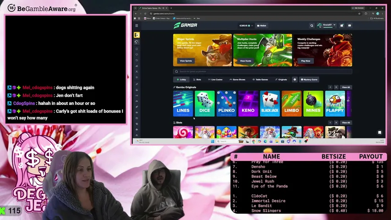Show next Slots row arrow
The height and width of the screenshot is (220, 391).
pyautogui.click(x=336, y=123)
